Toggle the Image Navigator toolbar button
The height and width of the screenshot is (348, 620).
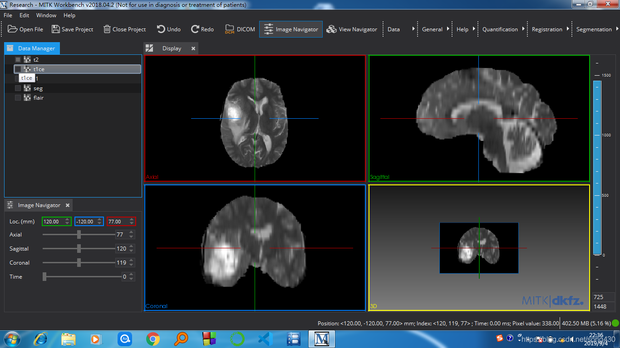tap(291, 29)
